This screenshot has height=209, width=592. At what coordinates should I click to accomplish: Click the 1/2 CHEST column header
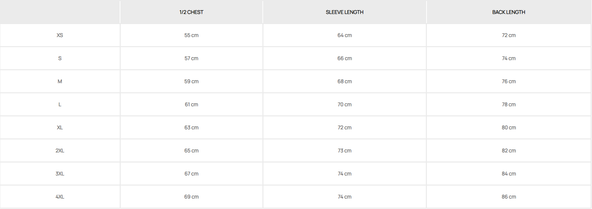(x=191, y=12)
